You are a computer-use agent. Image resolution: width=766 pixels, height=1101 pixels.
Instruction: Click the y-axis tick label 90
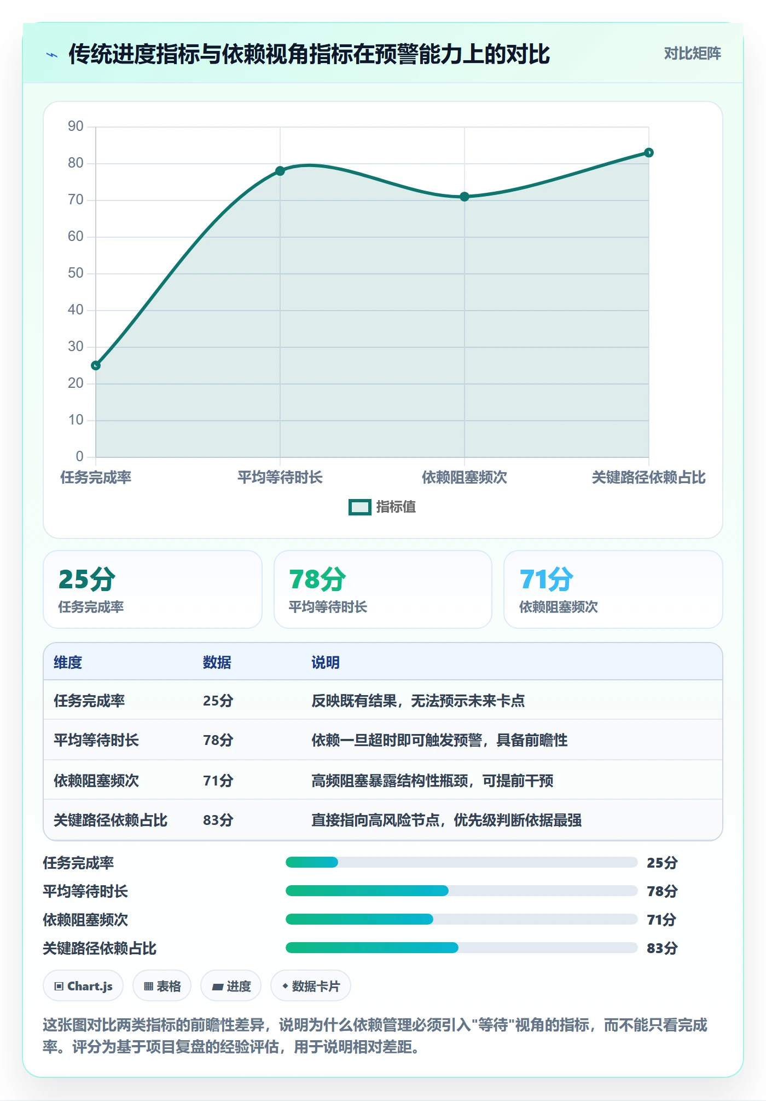click(x=76, y=127)
